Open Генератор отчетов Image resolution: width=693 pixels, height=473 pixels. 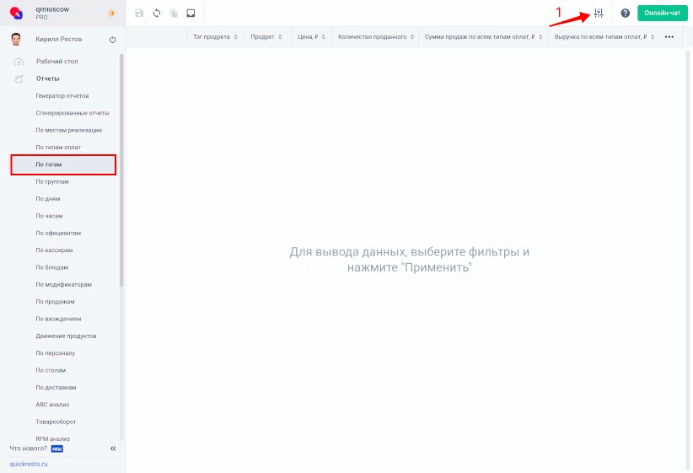pyautogui.click(x=62, y=96)
